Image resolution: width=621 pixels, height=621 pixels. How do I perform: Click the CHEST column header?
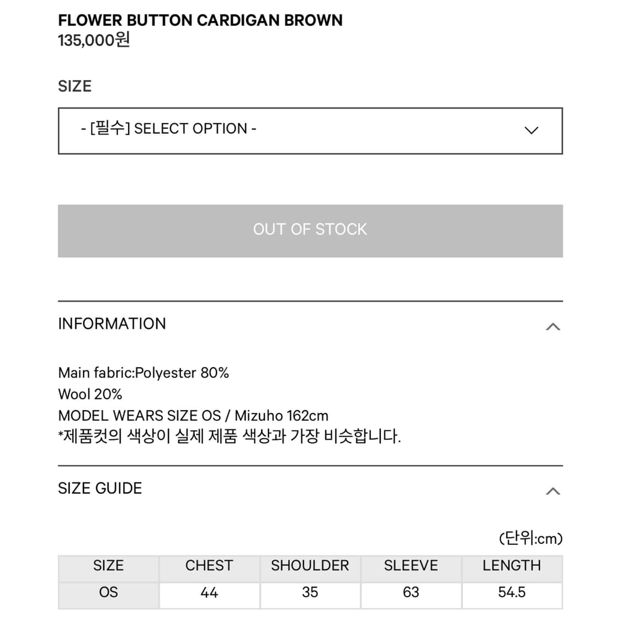point(209,565)
